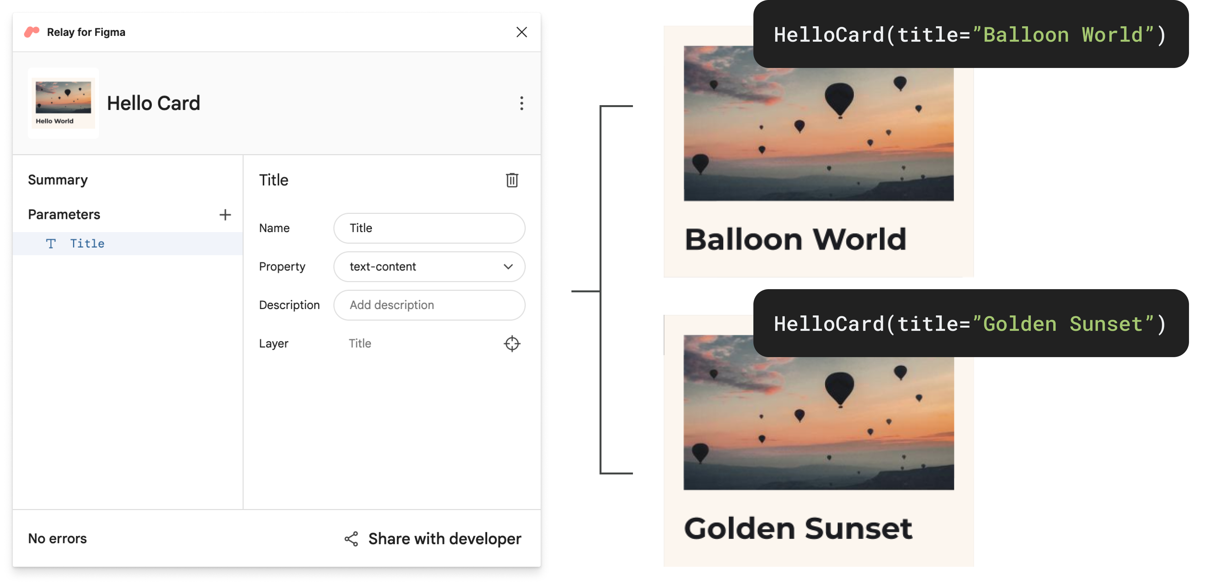Click the delete parameter trash icon
The image size is (1230, 586).
coord(512,179)
